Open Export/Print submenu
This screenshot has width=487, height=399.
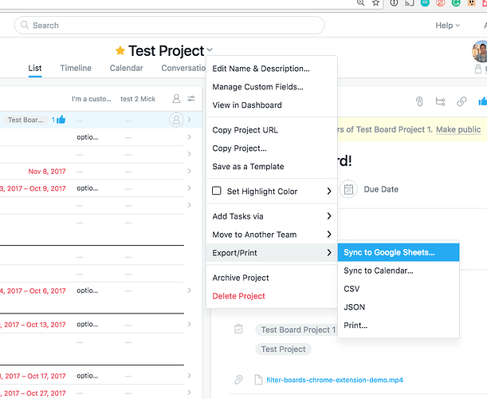[x=272, y=253]
